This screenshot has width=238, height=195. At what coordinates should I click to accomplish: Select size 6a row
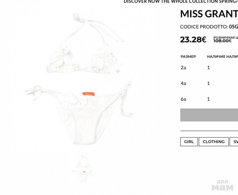tap(209, 99)
